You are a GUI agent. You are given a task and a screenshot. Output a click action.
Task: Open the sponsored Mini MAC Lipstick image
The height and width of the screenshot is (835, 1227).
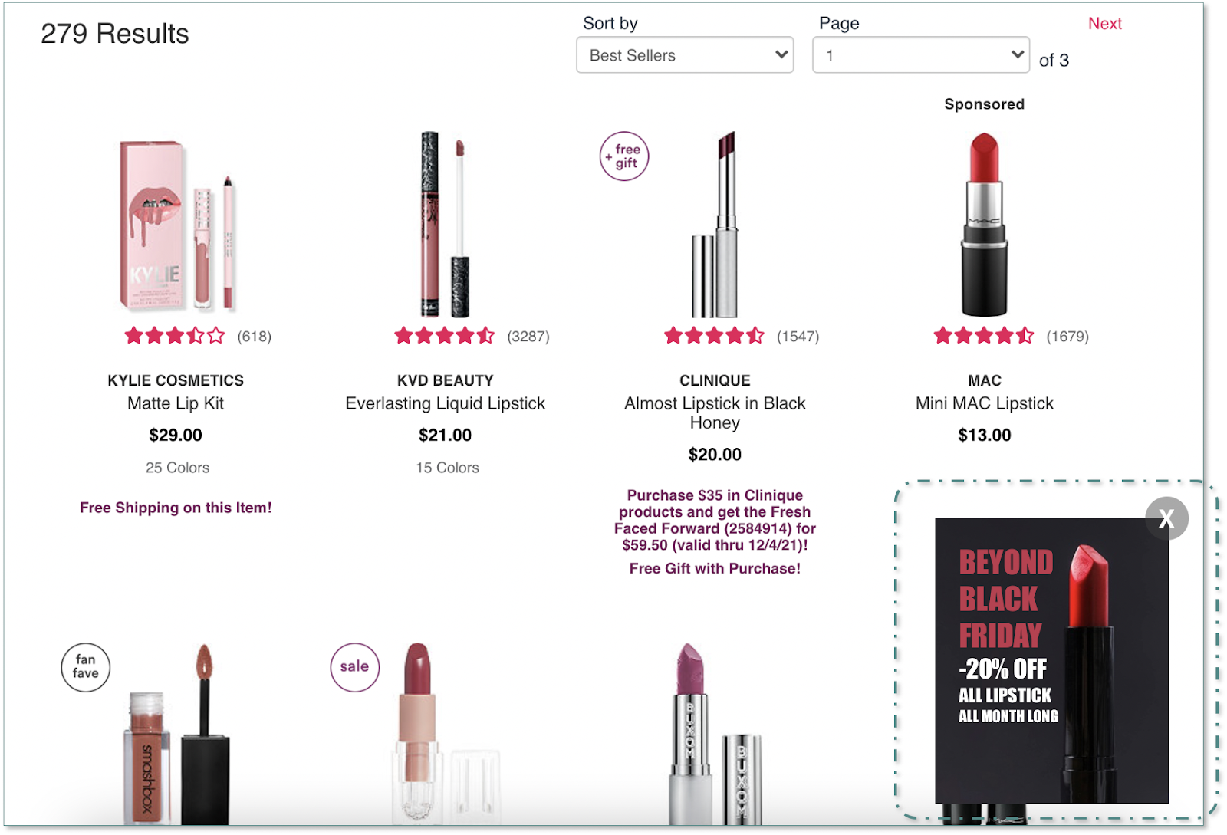click(x=985, y=225)
